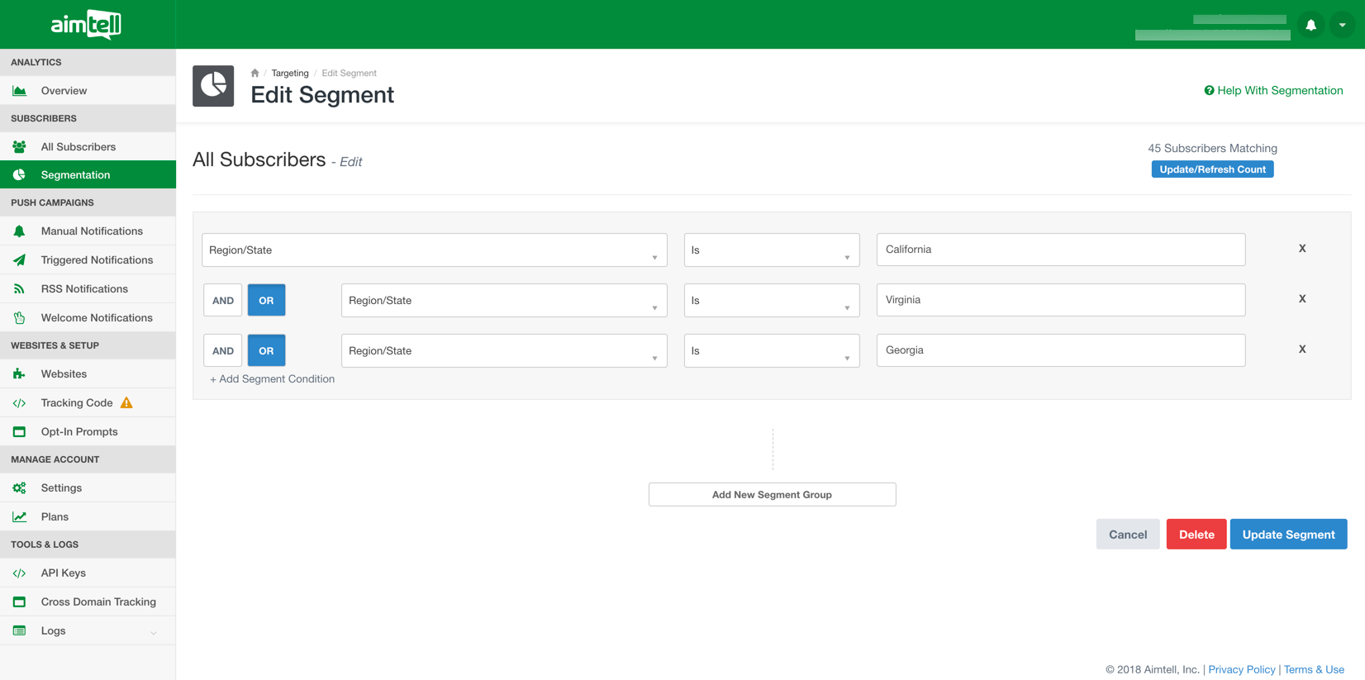The image size is (1365, 680).
Task: Expand the account dropdown arrow in header
Action: [1342, 25]
